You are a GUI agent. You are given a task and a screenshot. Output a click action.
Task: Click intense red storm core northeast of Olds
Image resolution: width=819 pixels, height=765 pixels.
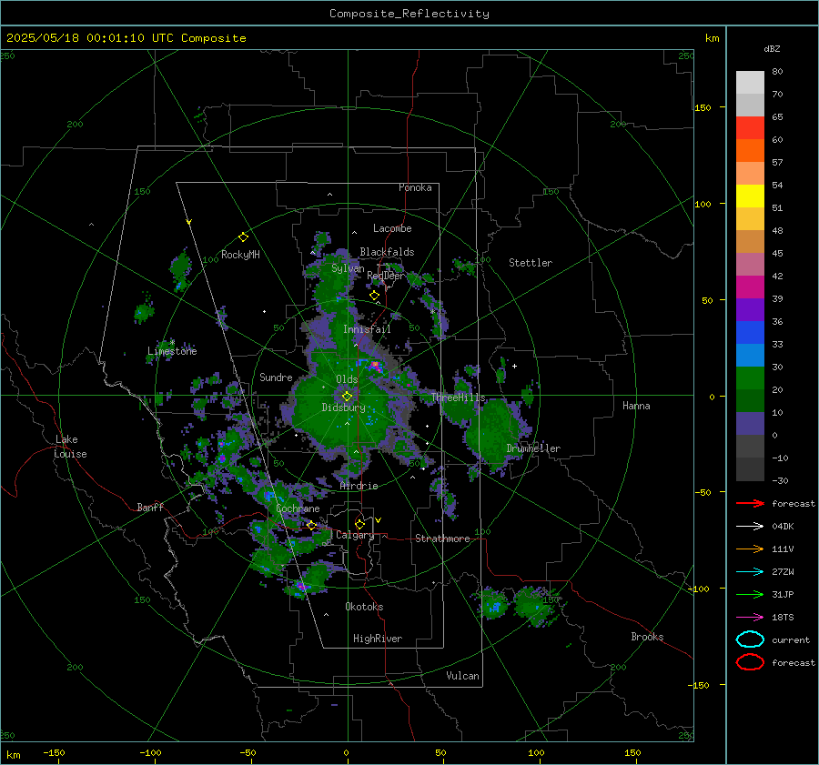coord(375,366)
